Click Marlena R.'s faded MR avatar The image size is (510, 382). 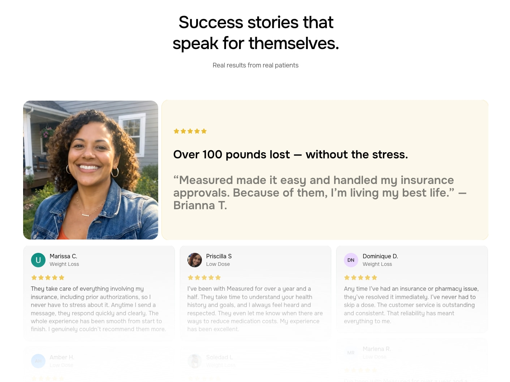coord(351,353)
